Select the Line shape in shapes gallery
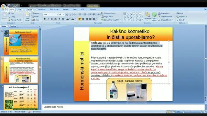Image resolution: width=207 pixels, height=116 pixels. (x=128, y=14)
